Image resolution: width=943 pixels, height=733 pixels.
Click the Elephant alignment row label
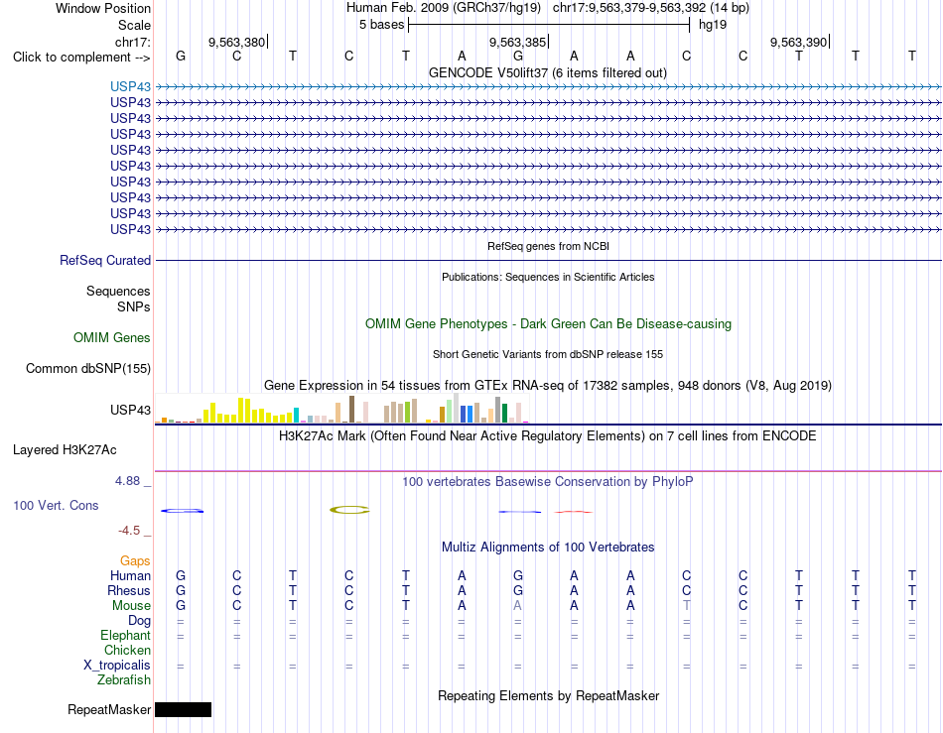(125, 636)
